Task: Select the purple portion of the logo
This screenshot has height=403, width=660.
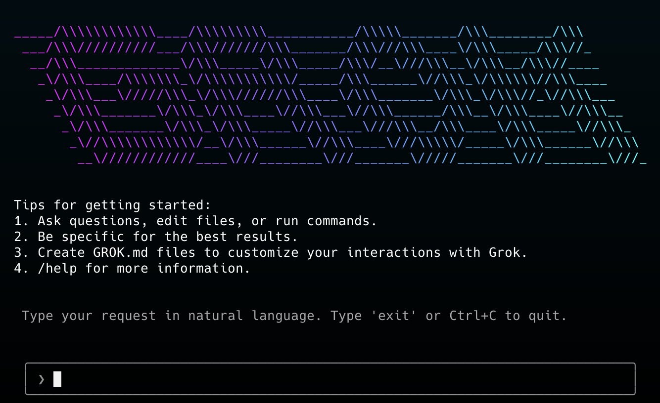Action: tap(124, 94)
